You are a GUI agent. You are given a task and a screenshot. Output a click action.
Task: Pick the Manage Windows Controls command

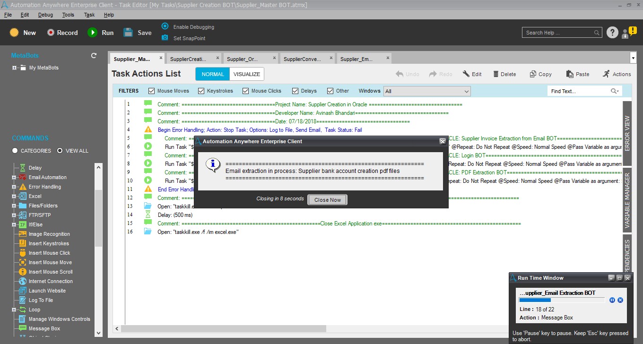point(59,319)
